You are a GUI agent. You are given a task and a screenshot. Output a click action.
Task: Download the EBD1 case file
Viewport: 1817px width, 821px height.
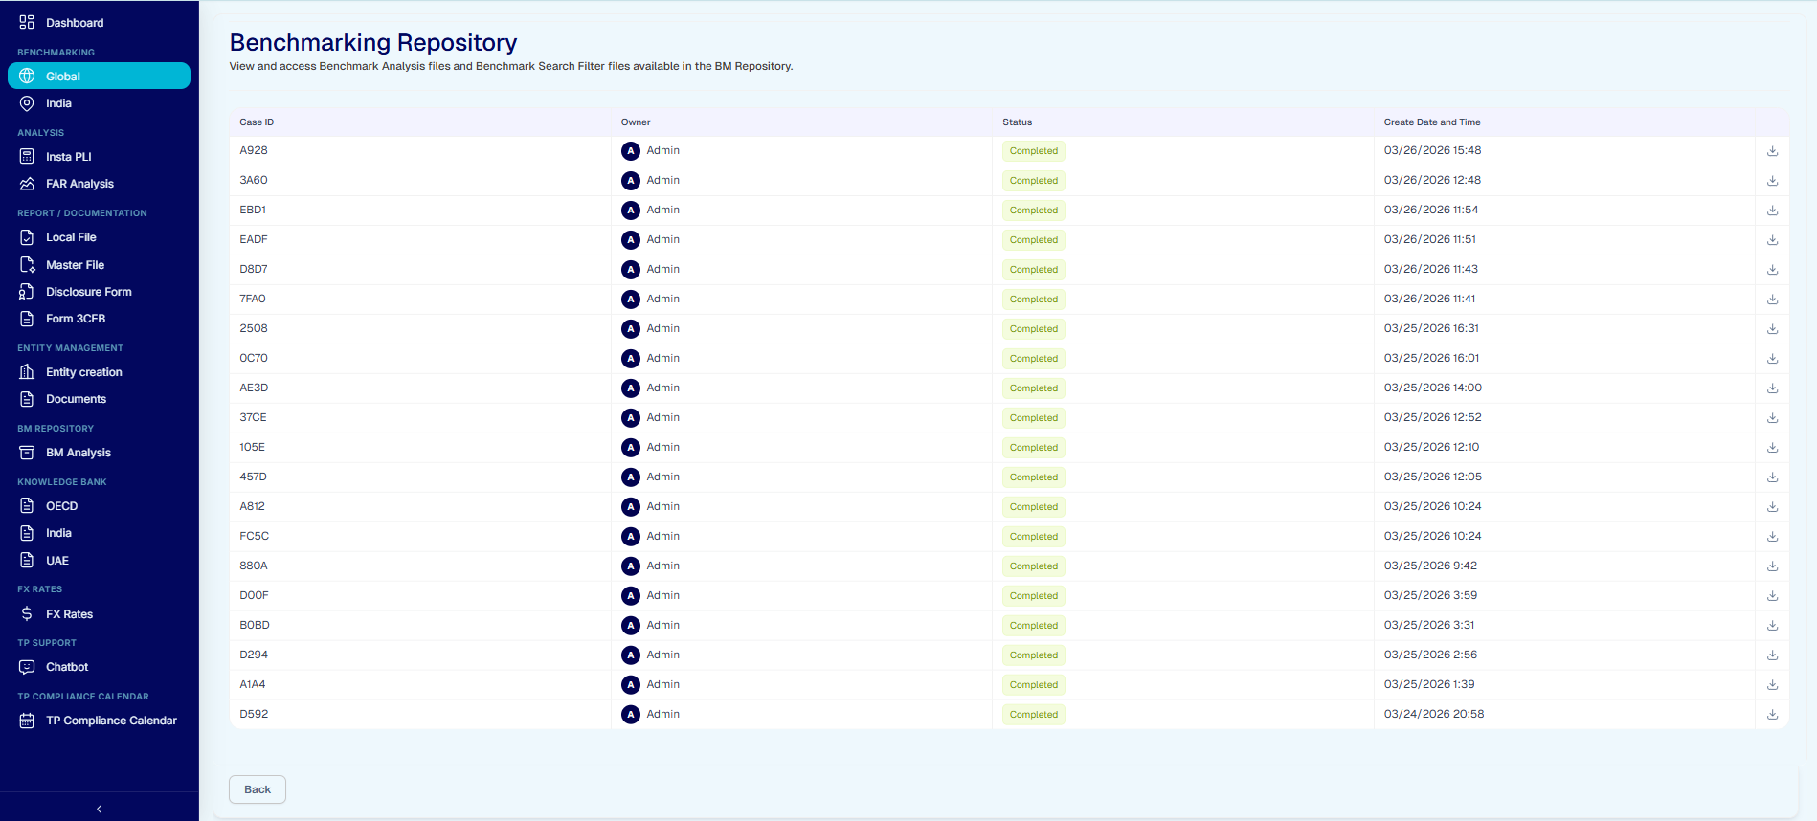[1772, 211]
